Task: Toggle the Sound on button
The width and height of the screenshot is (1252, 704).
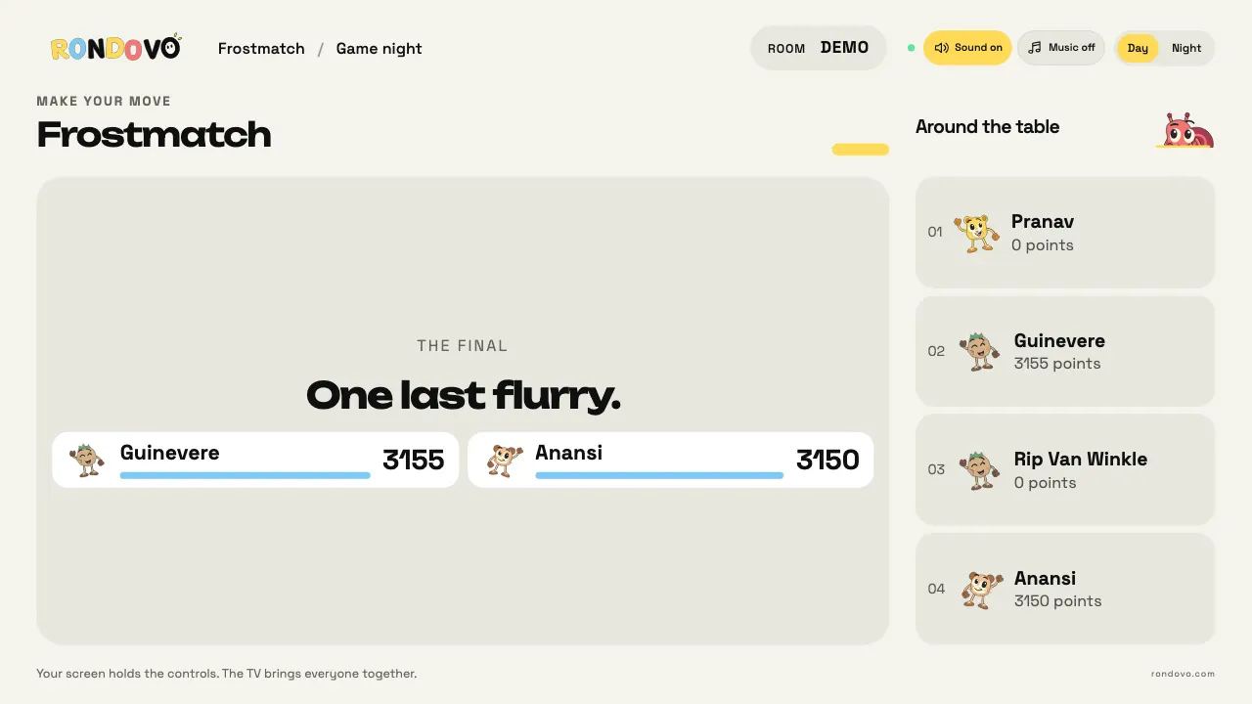Action: [967, 48]
